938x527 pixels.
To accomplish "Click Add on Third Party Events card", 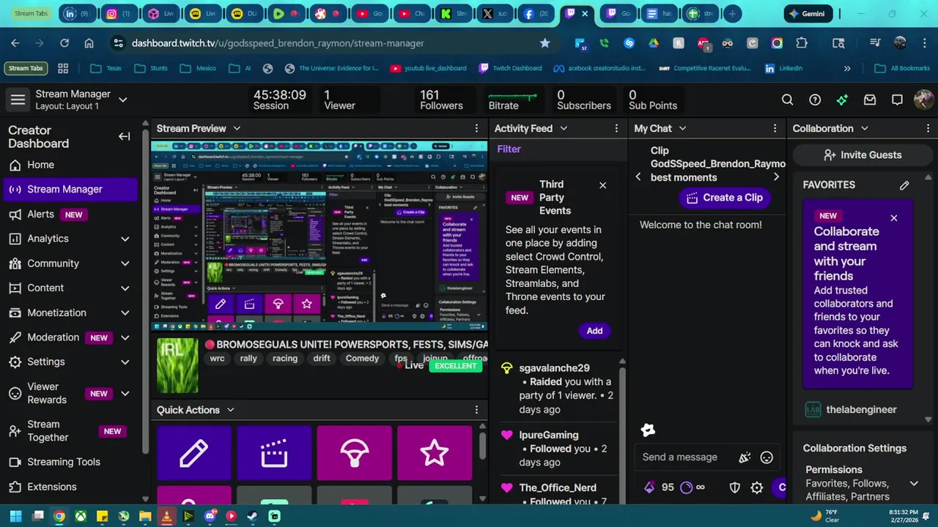I will click(594, 331).
